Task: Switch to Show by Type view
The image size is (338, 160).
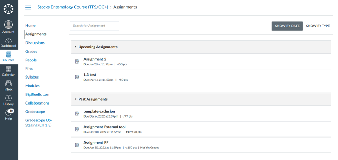Action: [318, 26]
